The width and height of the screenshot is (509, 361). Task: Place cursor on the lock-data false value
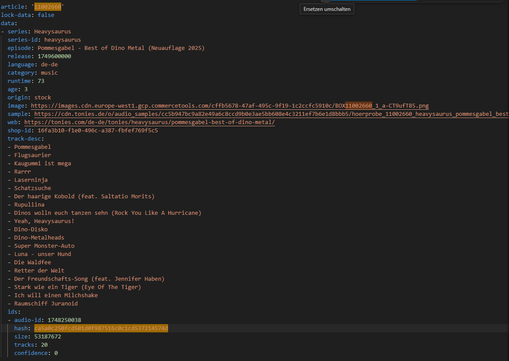coord(46,15)
